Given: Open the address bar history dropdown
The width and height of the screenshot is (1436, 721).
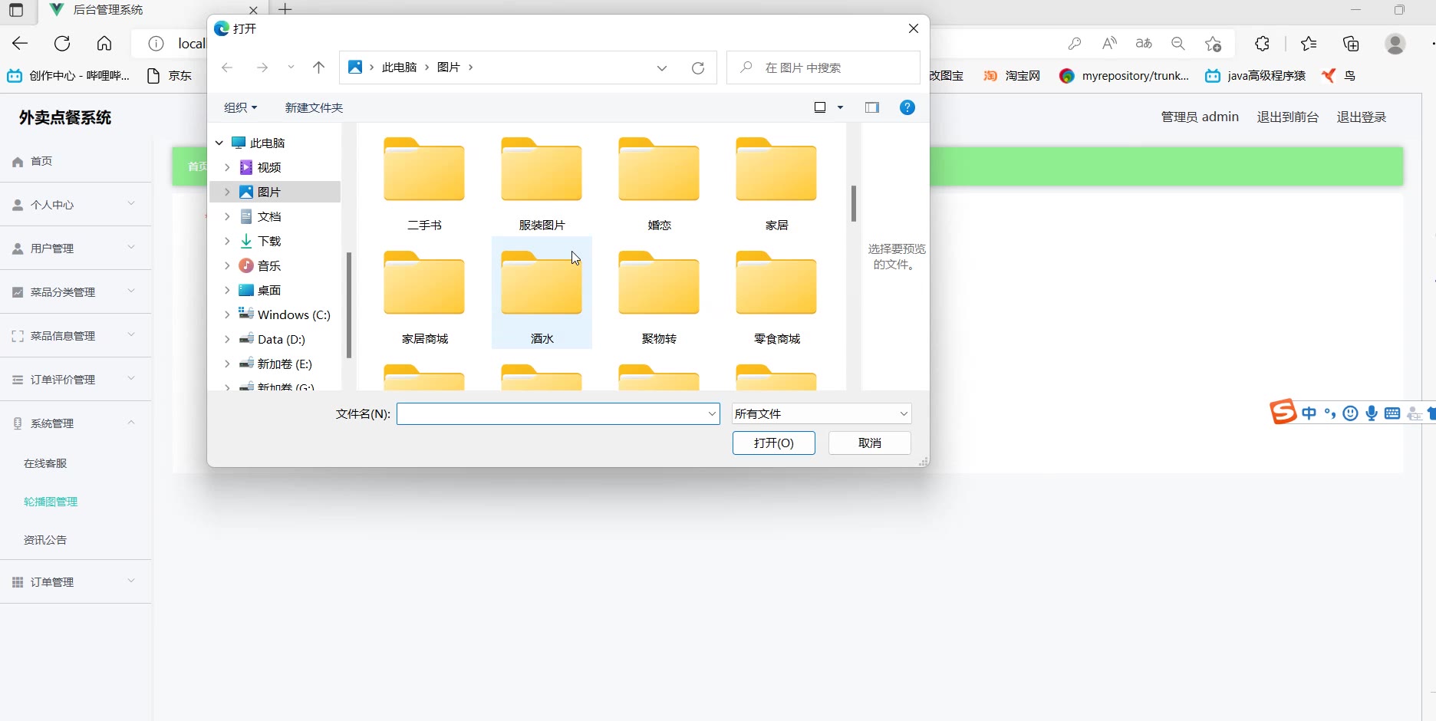Looking at the screenshot, I should pos(662,67).
